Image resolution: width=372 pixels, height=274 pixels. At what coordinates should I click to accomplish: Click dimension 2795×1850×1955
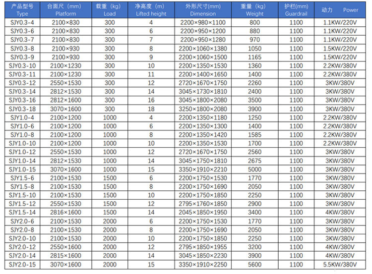point(203,247)
